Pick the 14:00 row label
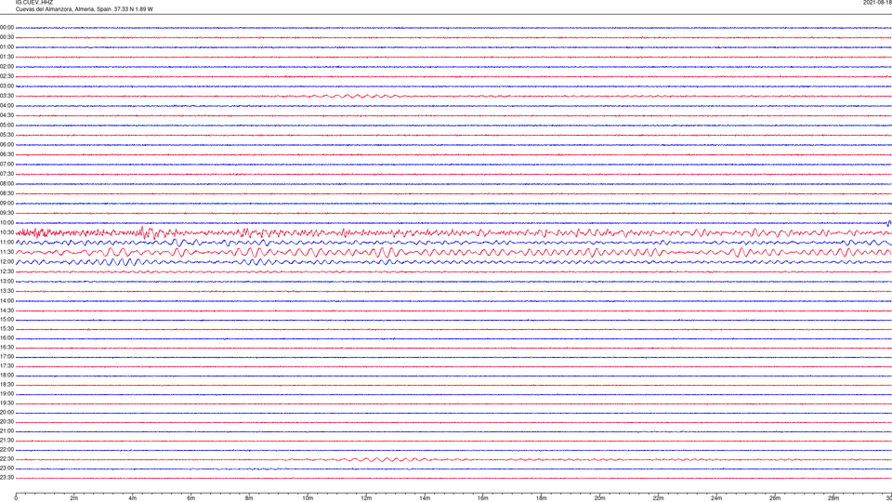892x502 pixels. coord(7,300)
